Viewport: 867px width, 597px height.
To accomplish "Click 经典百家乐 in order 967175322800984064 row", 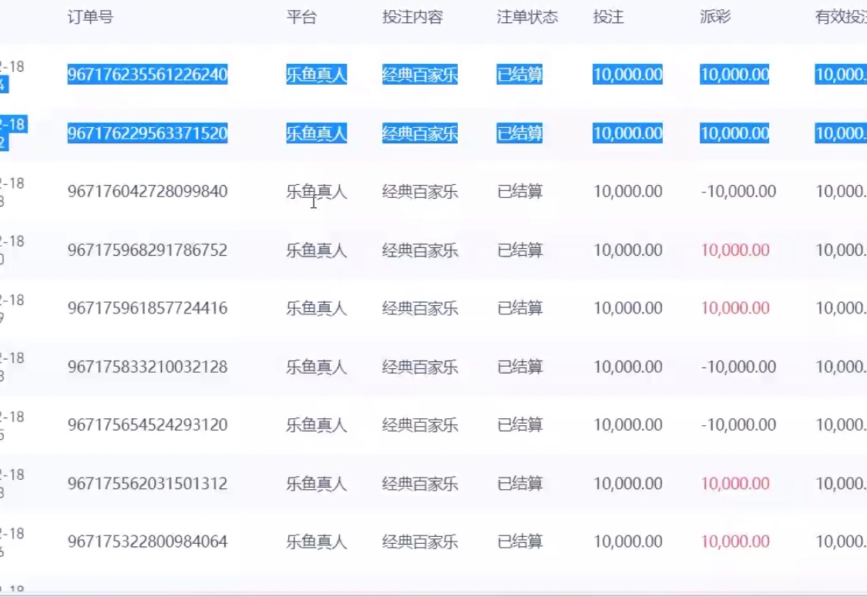I will point(420,542).
